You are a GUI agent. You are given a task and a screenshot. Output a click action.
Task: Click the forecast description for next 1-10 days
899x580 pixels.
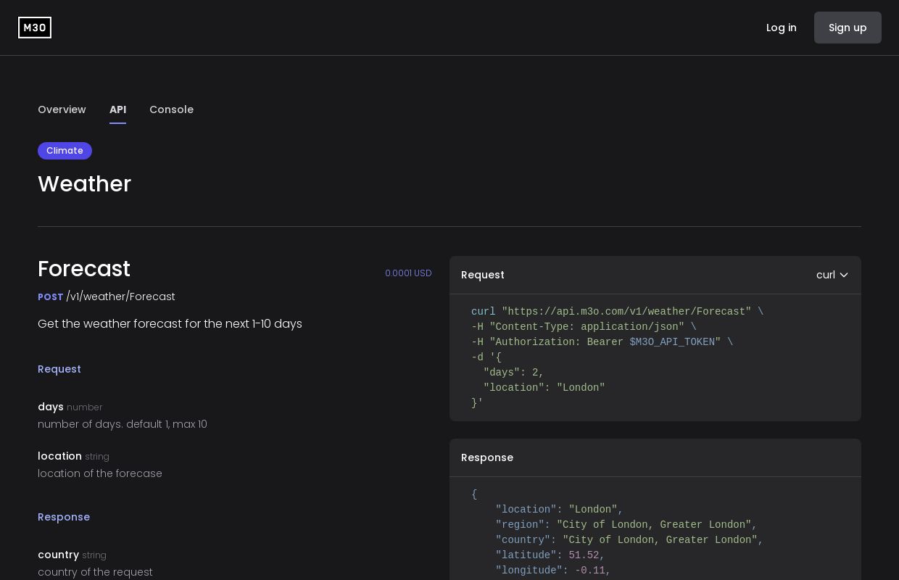[170, 324]
